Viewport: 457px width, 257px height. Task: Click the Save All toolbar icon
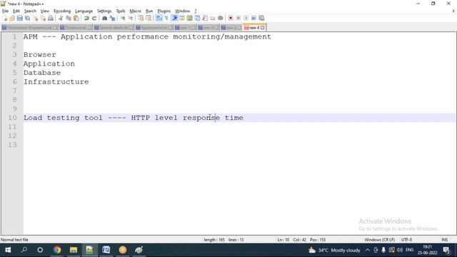(27, 18)
